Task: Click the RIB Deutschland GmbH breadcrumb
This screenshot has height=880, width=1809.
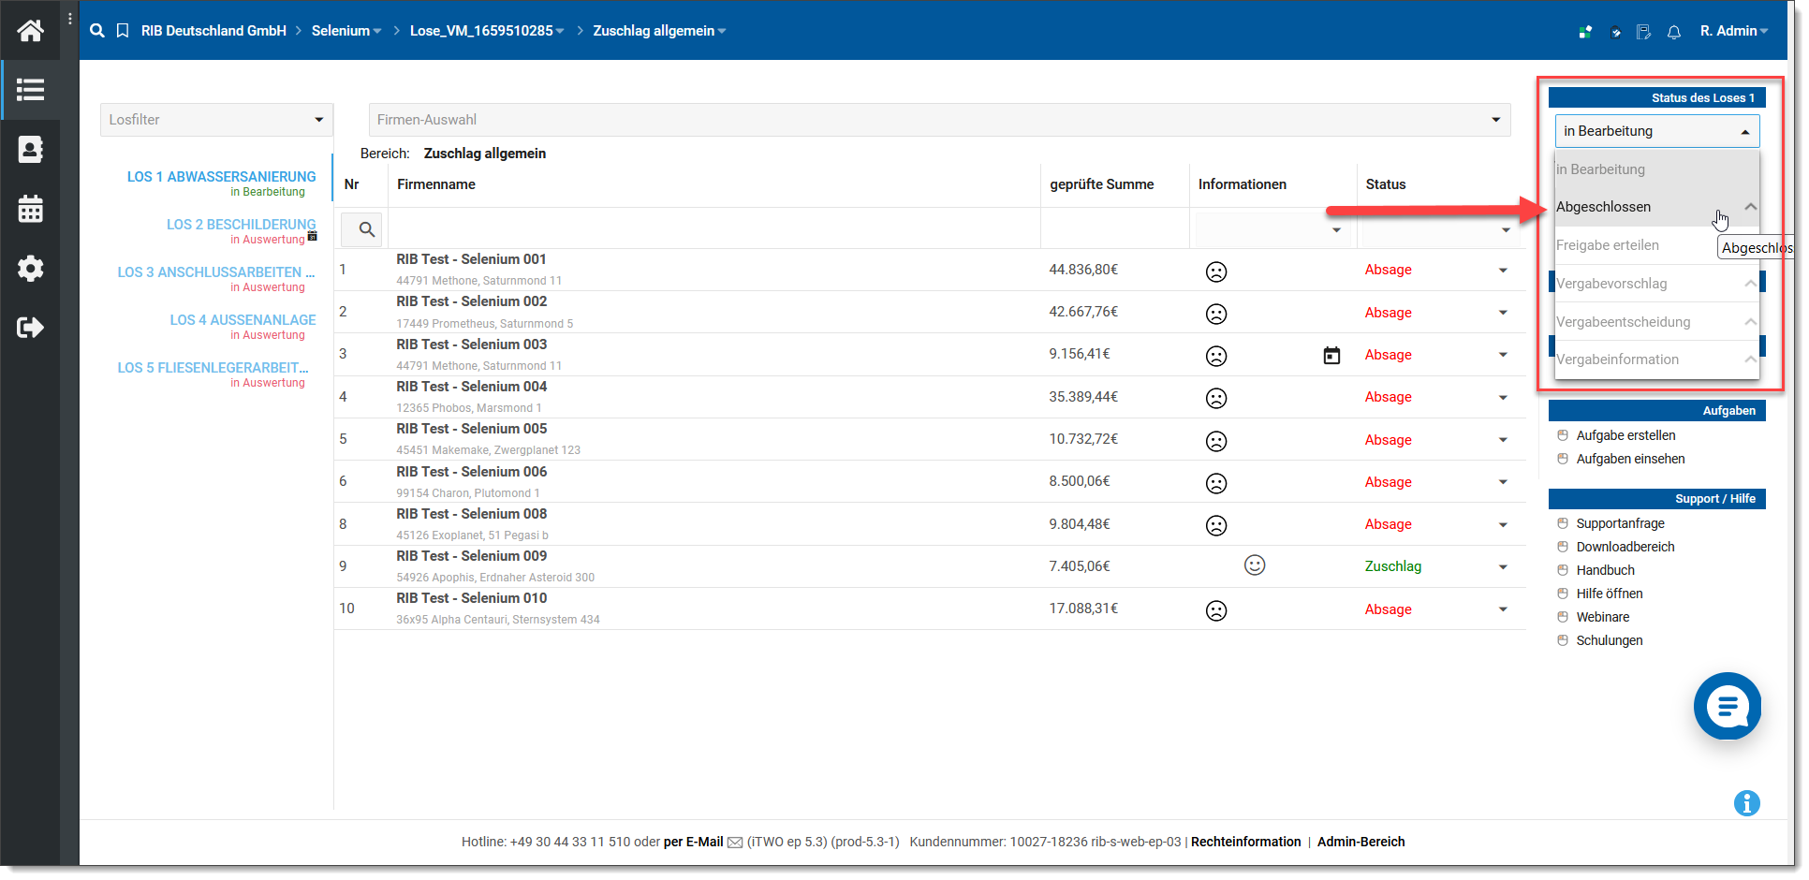Action: pos(213,31)
